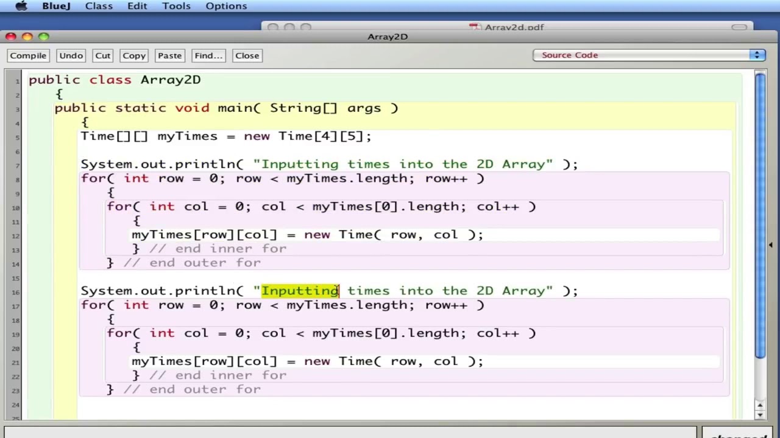Open the Apple menu
Viewport: 780px width, 438px height.
point(21,6)
